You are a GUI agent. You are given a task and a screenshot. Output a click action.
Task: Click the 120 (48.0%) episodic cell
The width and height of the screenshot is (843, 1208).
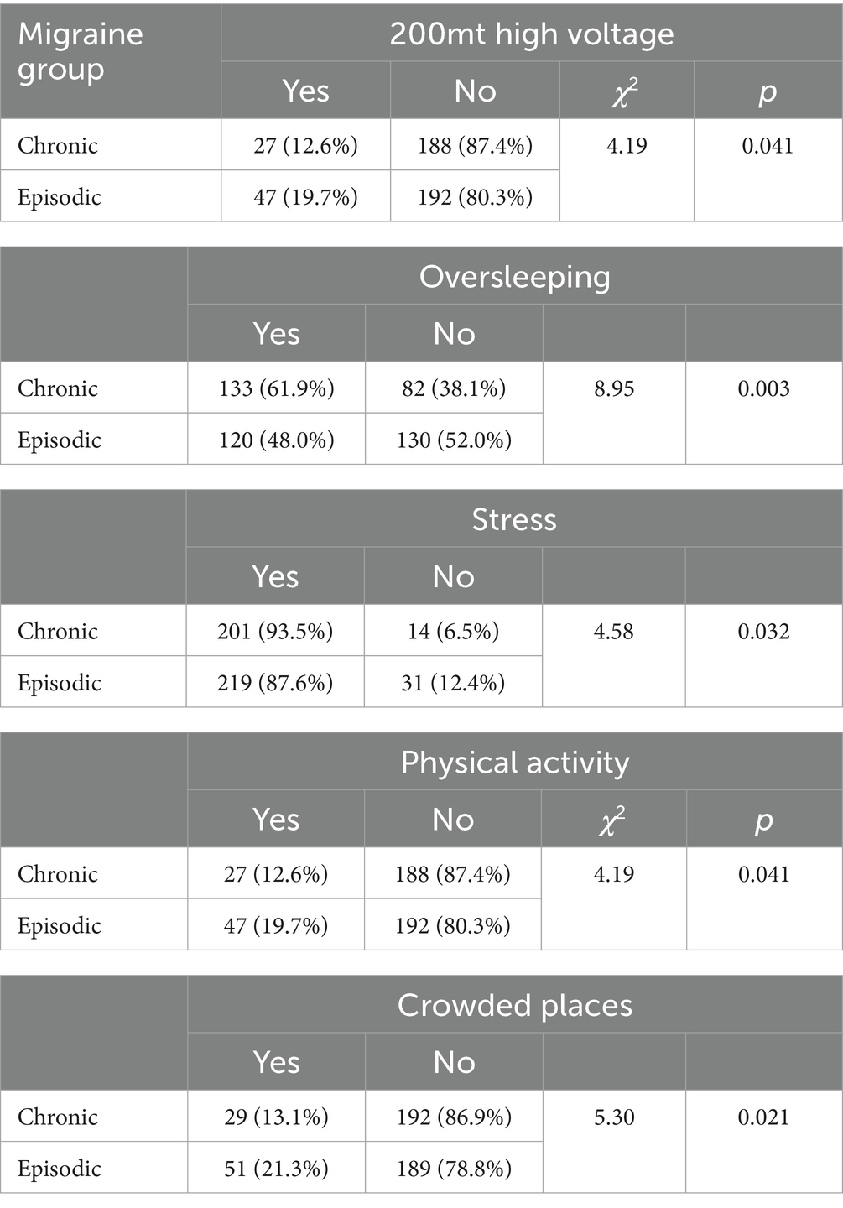tap(276, 440)
